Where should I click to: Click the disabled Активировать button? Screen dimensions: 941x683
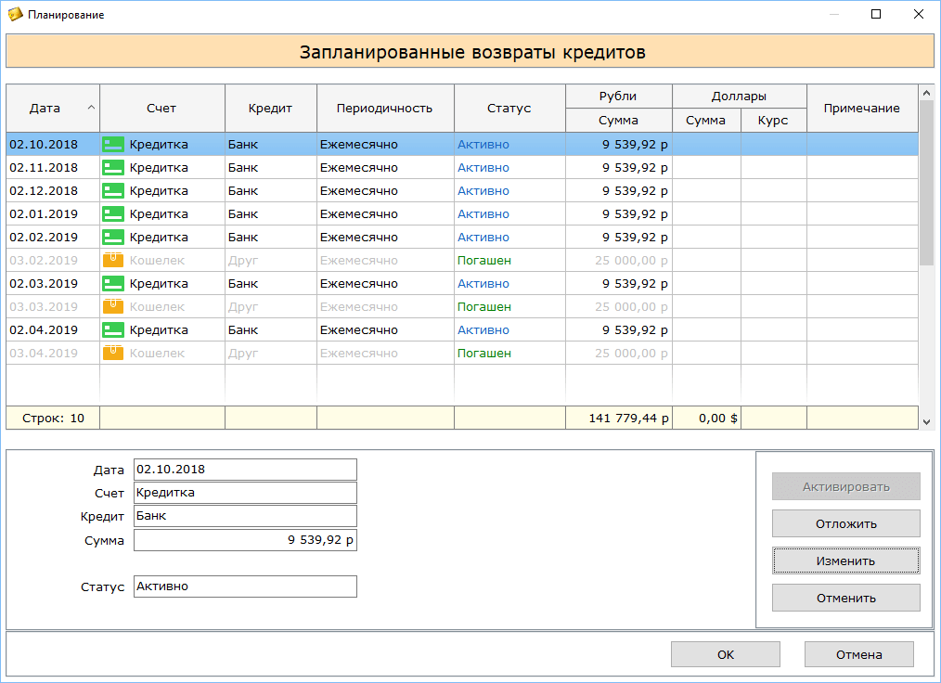click(845, 487)
